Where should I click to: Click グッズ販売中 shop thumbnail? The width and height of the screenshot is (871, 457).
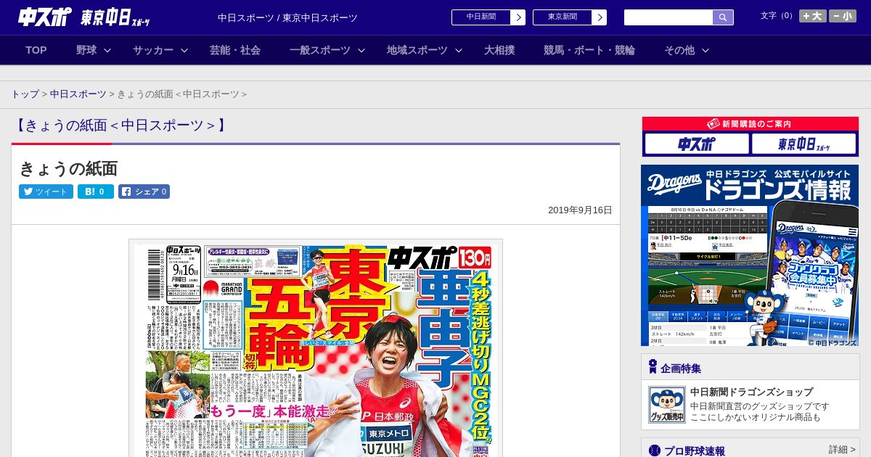point(666,405)
